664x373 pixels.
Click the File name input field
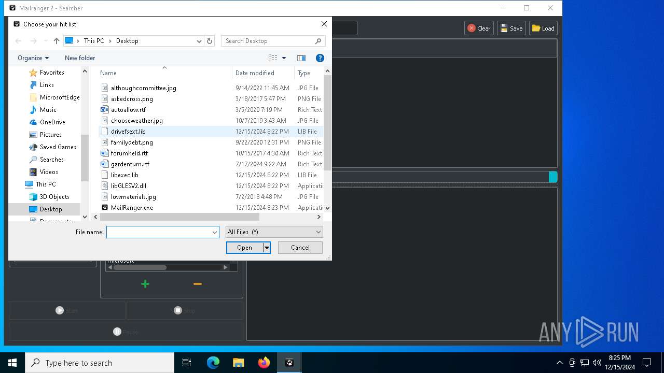[158, 232]
